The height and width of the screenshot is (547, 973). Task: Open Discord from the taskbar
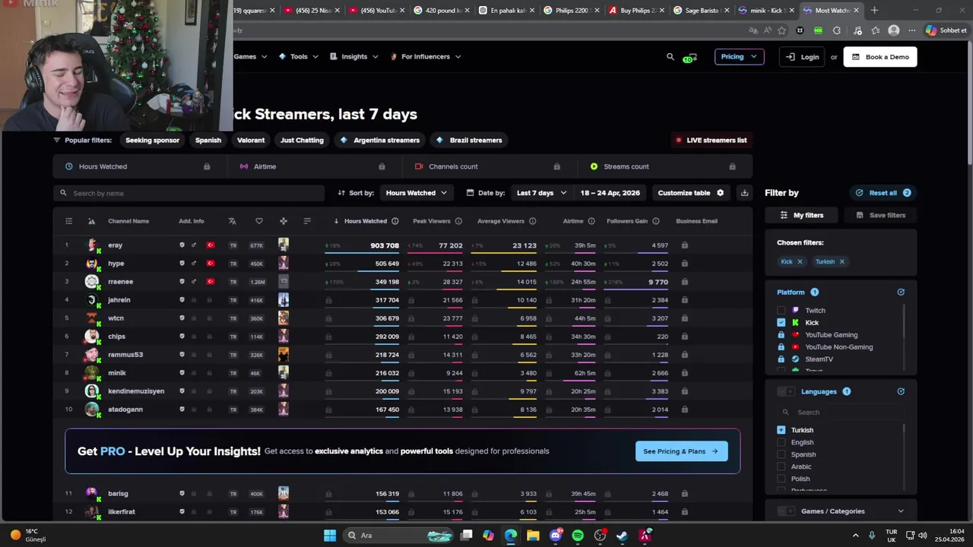click(x=556, y=536)
